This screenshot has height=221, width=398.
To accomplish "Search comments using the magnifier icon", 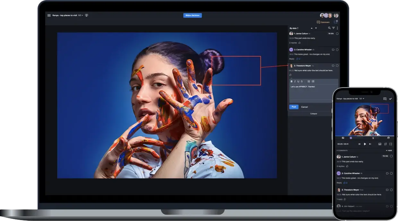I will [x=329, y=28].
